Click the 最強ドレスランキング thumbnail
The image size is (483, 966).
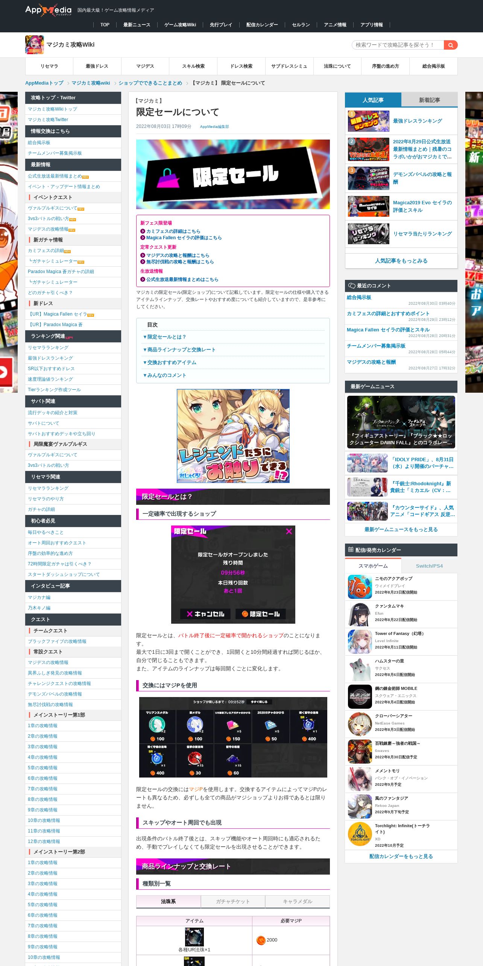[x=369, y=121]
